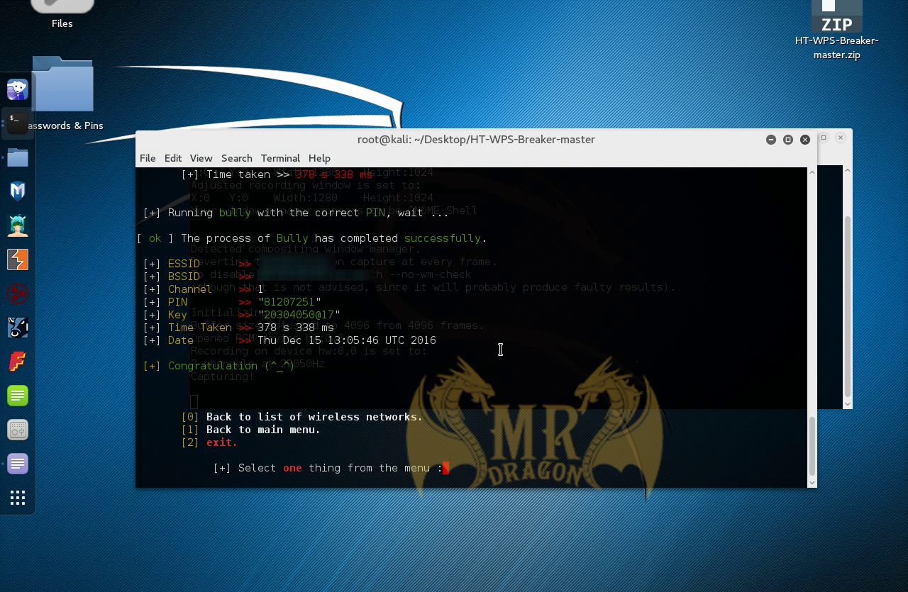Open the File menu in terminal
This screenshot has height=592, width=908.
tap(148, 158)
